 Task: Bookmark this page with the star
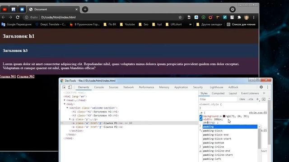click(180, 17)
